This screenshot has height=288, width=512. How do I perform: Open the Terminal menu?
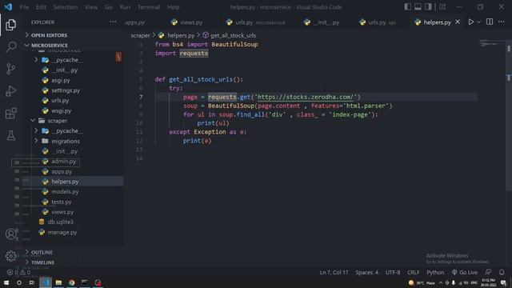point(149,7)
